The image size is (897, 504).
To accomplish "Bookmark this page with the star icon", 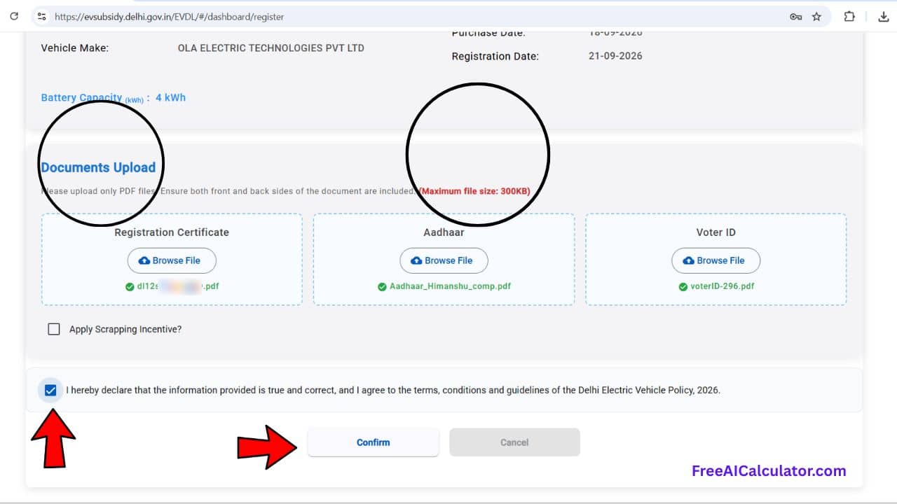I will (816, 17).
